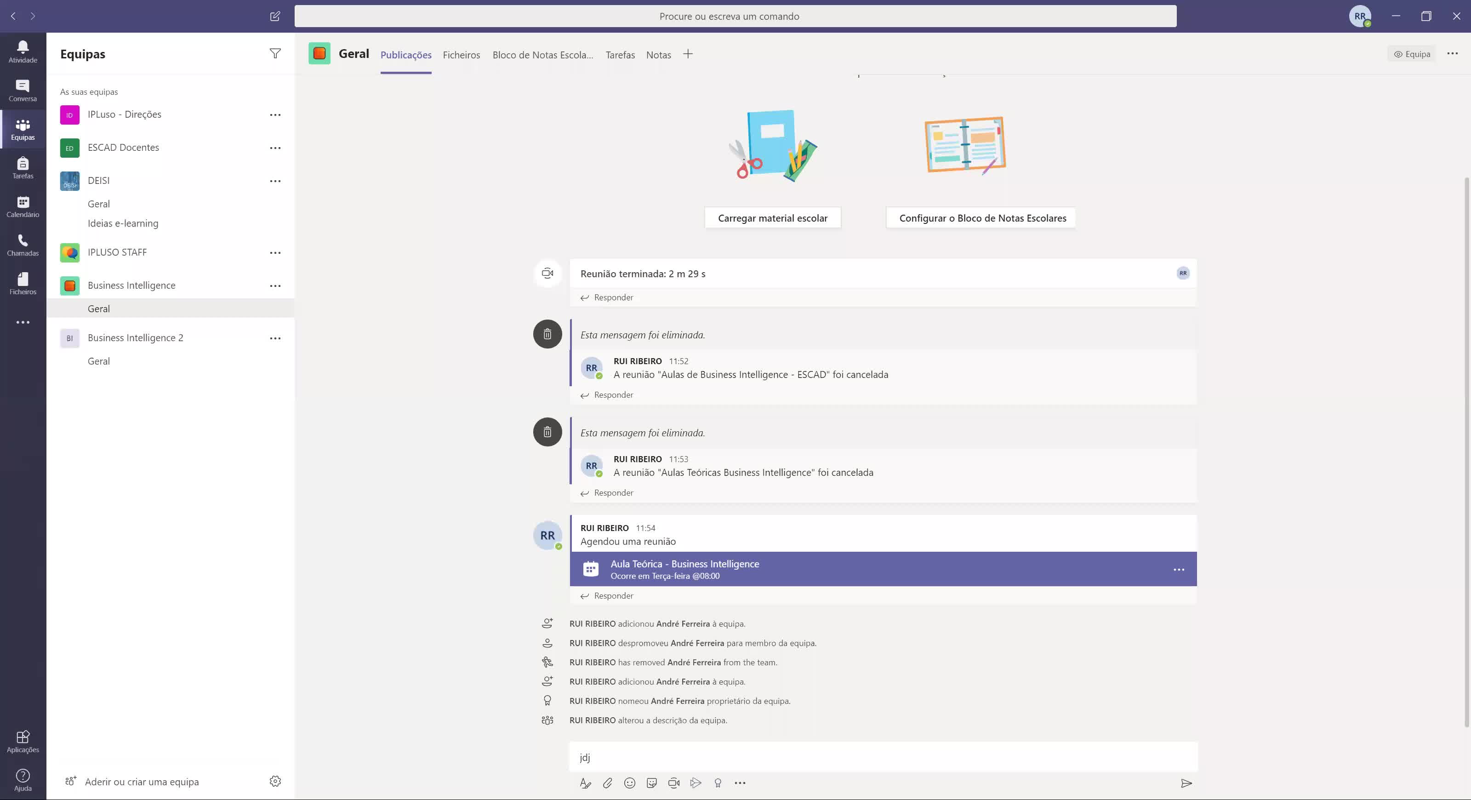Collapse the DEISI team

pyautogui.click(x=98, y=180)
